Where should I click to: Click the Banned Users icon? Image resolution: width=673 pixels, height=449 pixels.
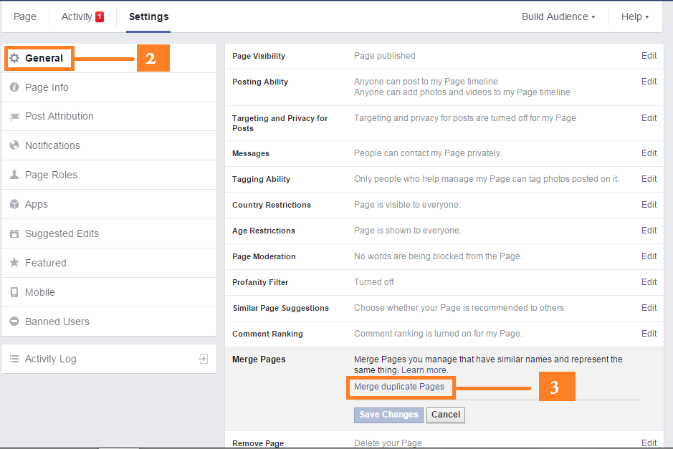tap(14, 322)
